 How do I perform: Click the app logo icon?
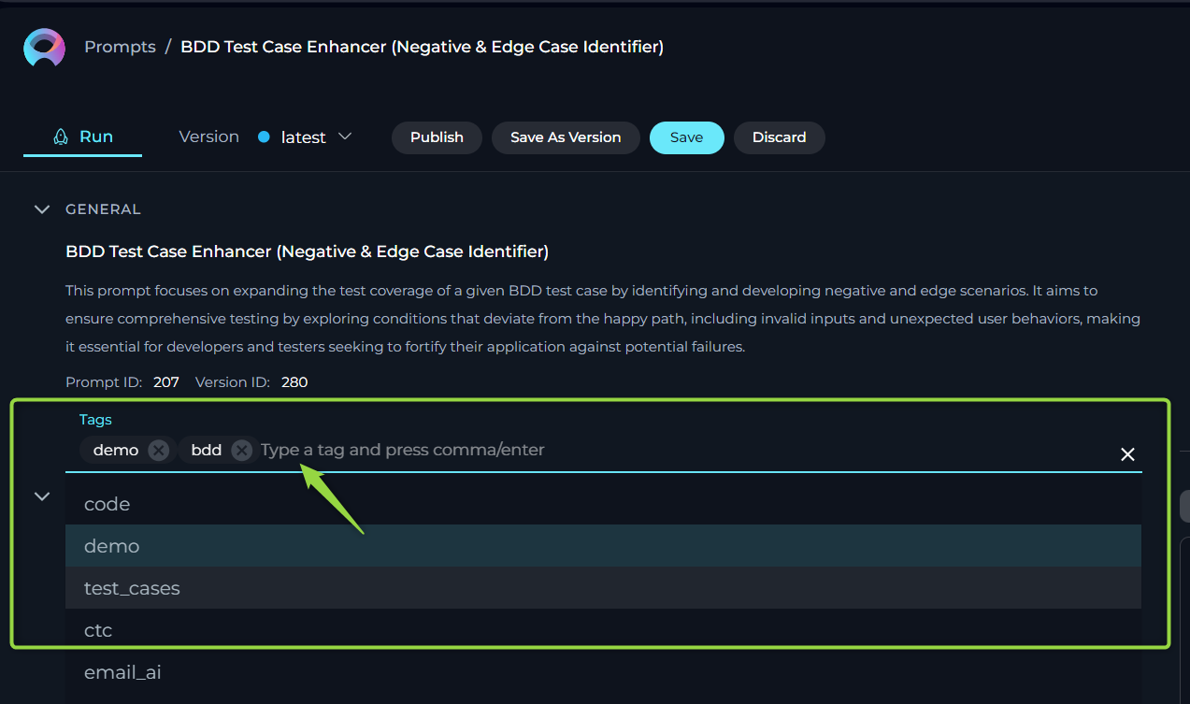tap(44, 48)
